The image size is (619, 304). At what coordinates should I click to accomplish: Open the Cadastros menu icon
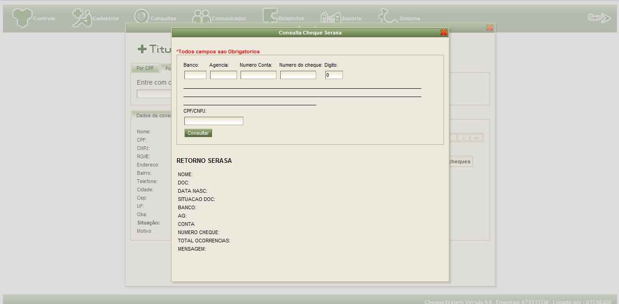pyautogui.click(x=82, y=18)
